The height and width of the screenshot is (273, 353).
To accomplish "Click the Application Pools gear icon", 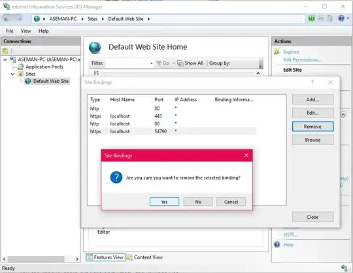I will tap(20, 67).
